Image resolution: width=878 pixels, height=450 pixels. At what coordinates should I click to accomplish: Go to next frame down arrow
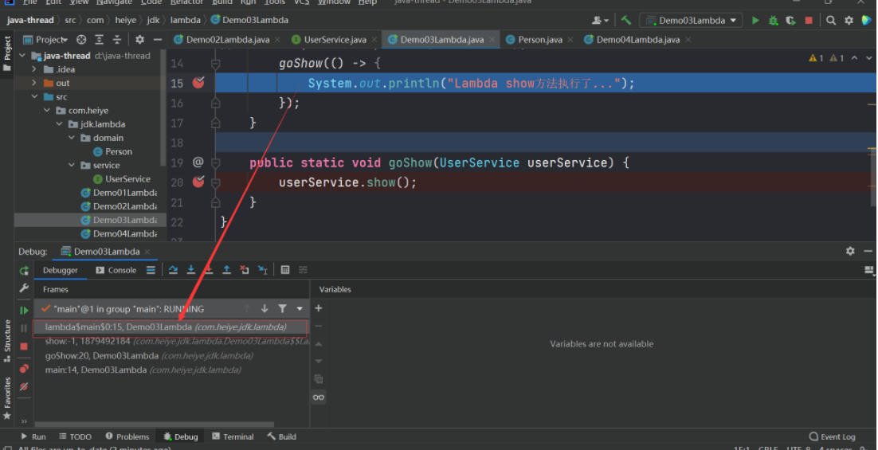point(265,309)
